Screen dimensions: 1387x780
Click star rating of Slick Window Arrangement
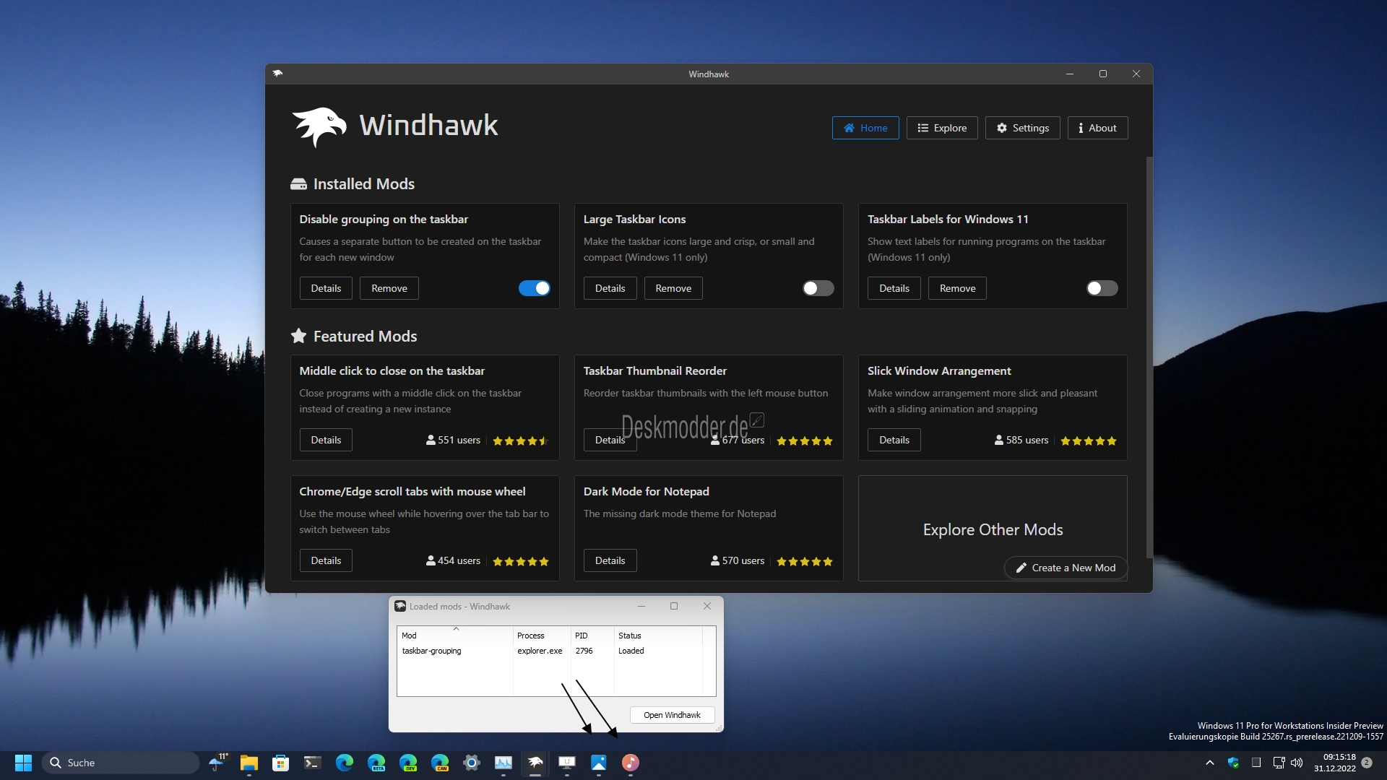(1089, 441)
